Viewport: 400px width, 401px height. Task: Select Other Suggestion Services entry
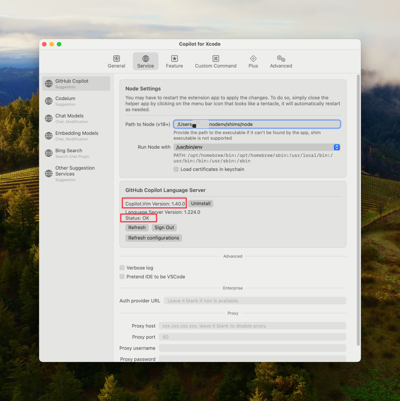tap(76, 173)
